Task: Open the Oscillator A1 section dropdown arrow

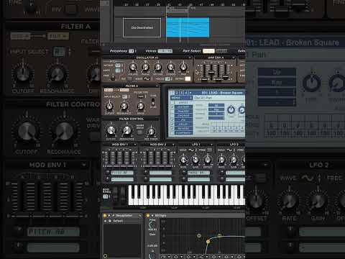Action: (x=190, y=58)
